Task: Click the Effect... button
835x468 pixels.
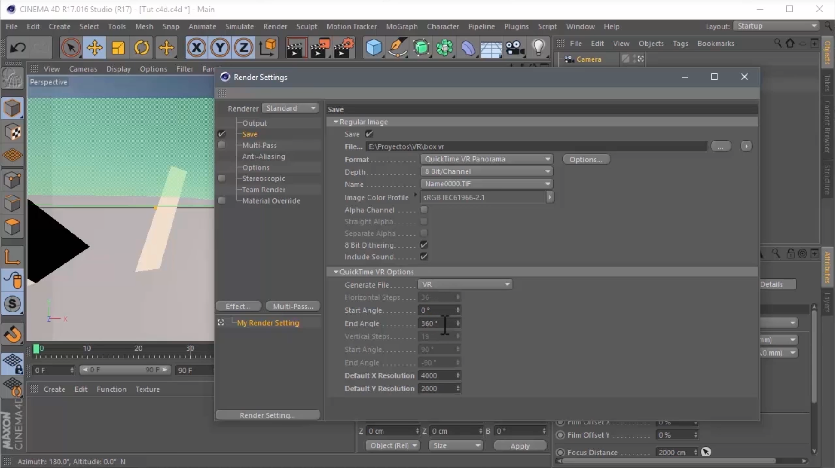Action: 238,306
